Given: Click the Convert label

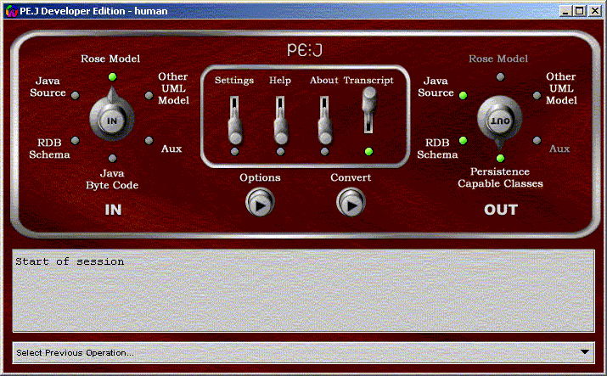Looking at the screenshot, I should click(351, 177).
